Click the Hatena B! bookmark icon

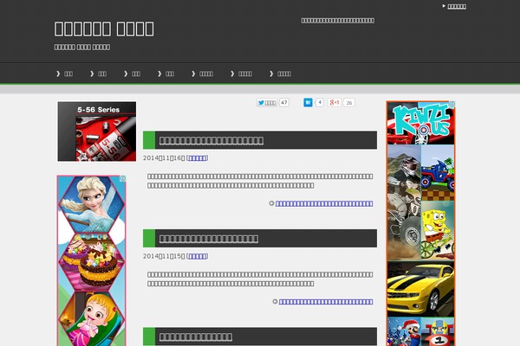[x=308, y=103]
